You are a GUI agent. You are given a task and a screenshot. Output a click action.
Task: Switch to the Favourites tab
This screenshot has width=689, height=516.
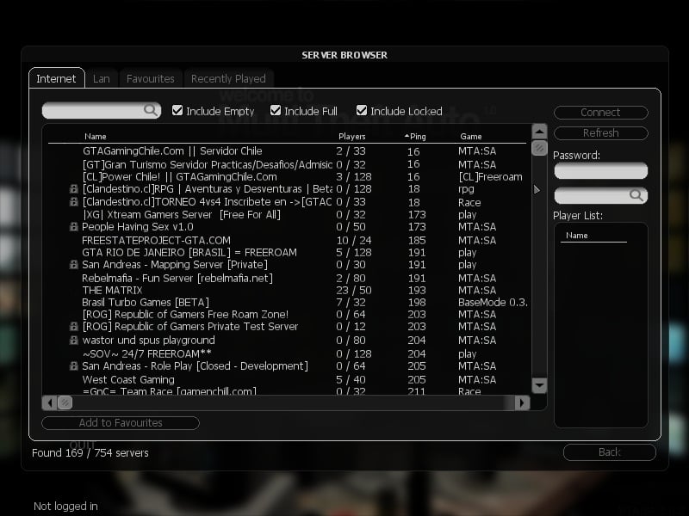(x=150, y=78)
